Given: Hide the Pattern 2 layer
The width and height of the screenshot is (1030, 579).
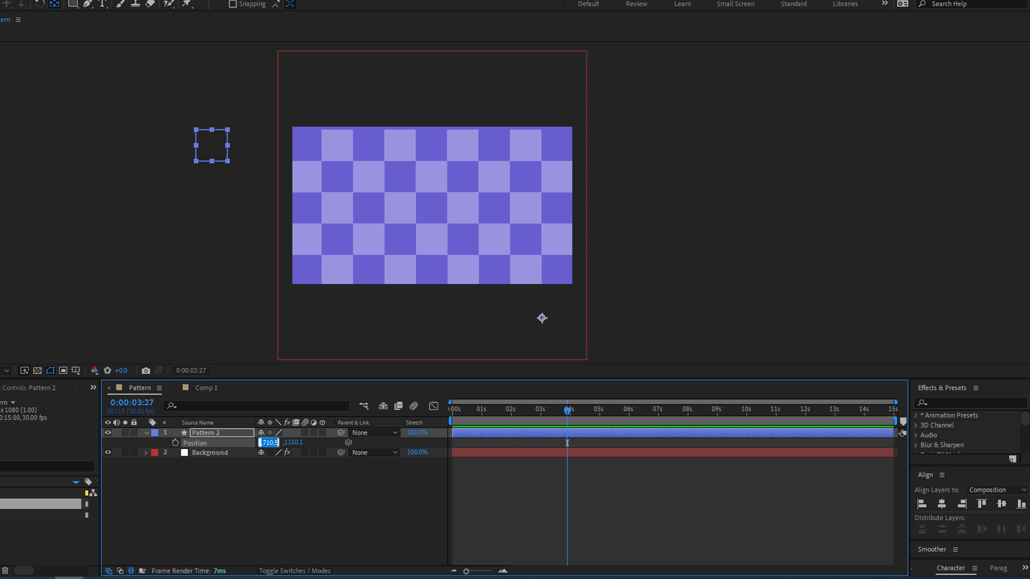Looking at the screenshot, I should pyautogui.click(x=107, y=432).
